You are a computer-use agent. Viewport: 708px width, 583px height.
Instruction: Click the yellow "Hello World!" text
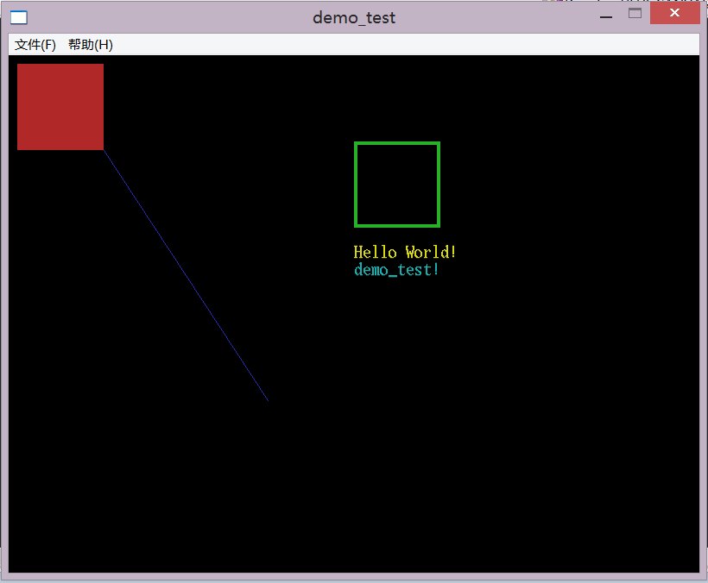pyautogui.click(x=405, y=252)
